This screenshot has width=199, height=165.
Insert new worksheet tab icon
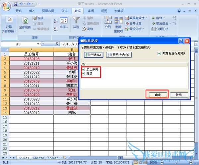click(65, 158)
